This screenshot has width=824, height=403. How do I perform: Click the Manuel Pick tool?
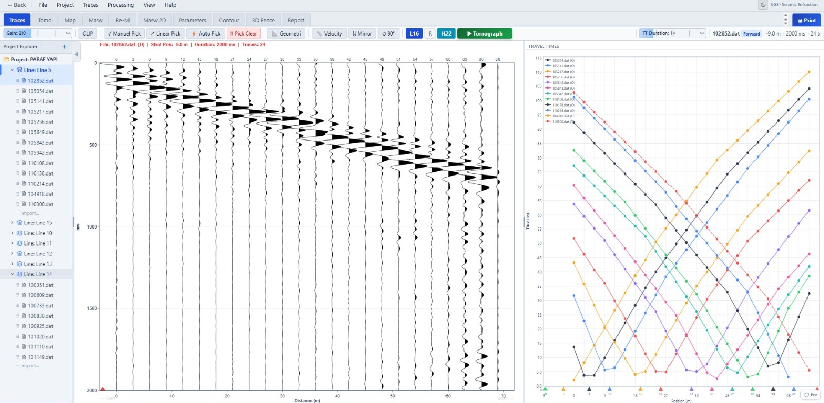pos(124,33)
